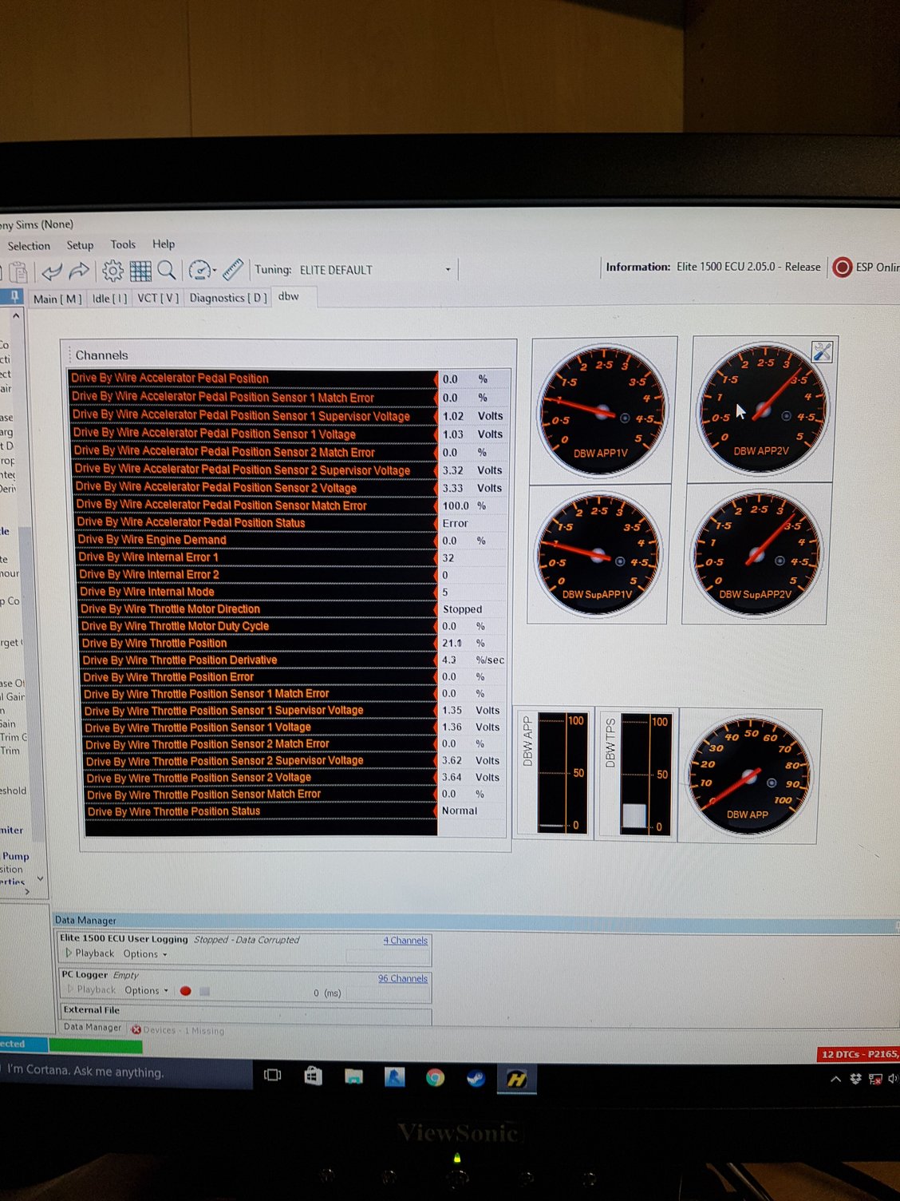Screen dimensions: 900x1201
Task: Click the Undo arrow icon
Action: pos(52,271)
